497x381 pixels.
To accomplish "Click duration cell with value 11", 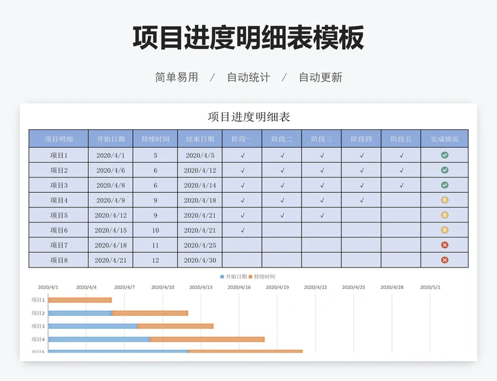I will 155,246.
